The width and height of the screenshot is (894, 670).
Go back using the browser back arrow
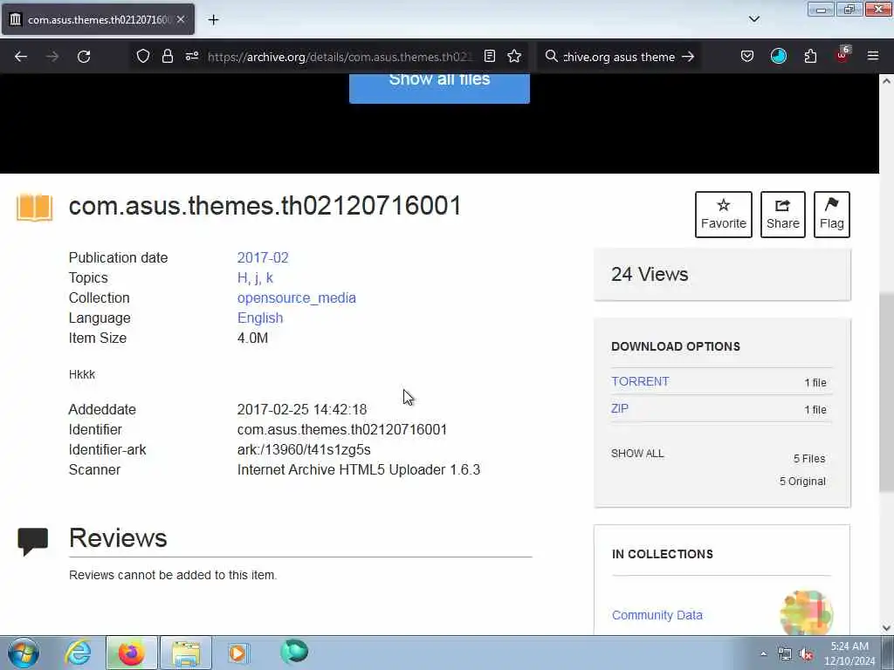(x=21, y=57)
